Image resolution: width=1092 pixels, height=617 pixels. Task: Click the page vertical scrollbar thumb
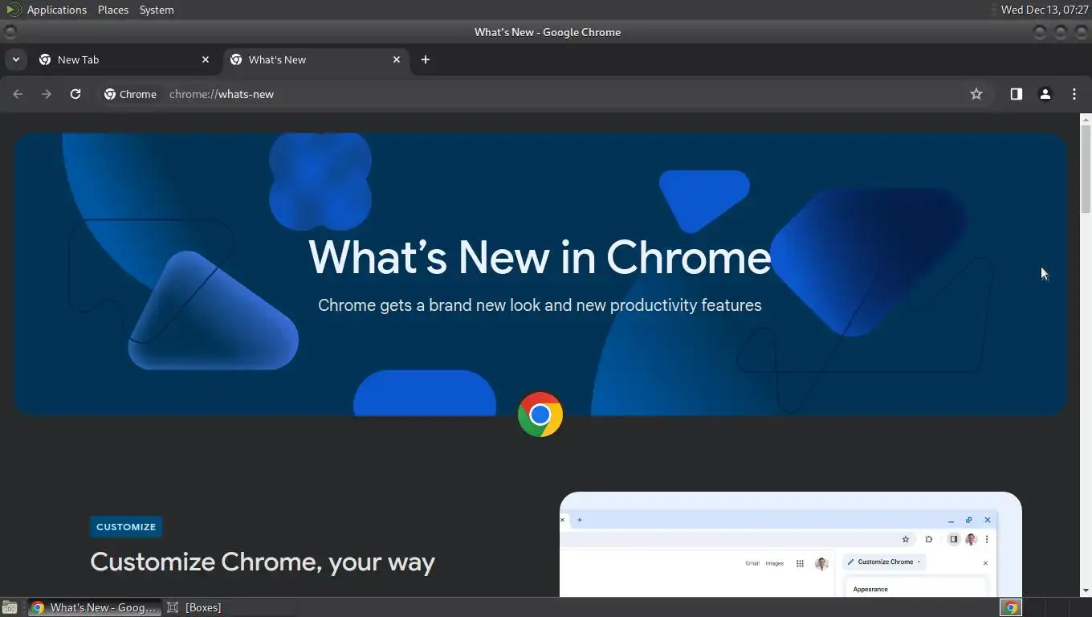pos(1086,168)
